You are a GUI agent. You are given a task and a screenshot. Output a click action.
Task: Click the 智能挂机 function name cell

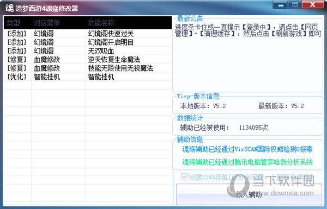101,77
